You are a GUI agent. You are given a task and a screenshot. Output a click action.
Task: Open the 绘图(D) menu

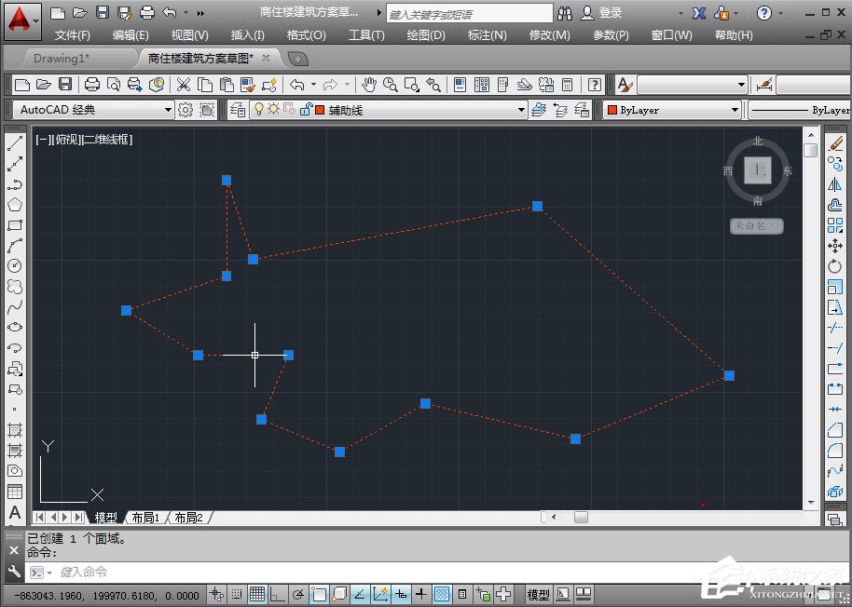426,35
